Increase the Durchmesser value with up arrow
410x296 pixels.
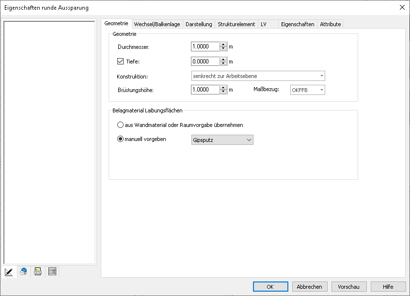click(x=223, y=45)
